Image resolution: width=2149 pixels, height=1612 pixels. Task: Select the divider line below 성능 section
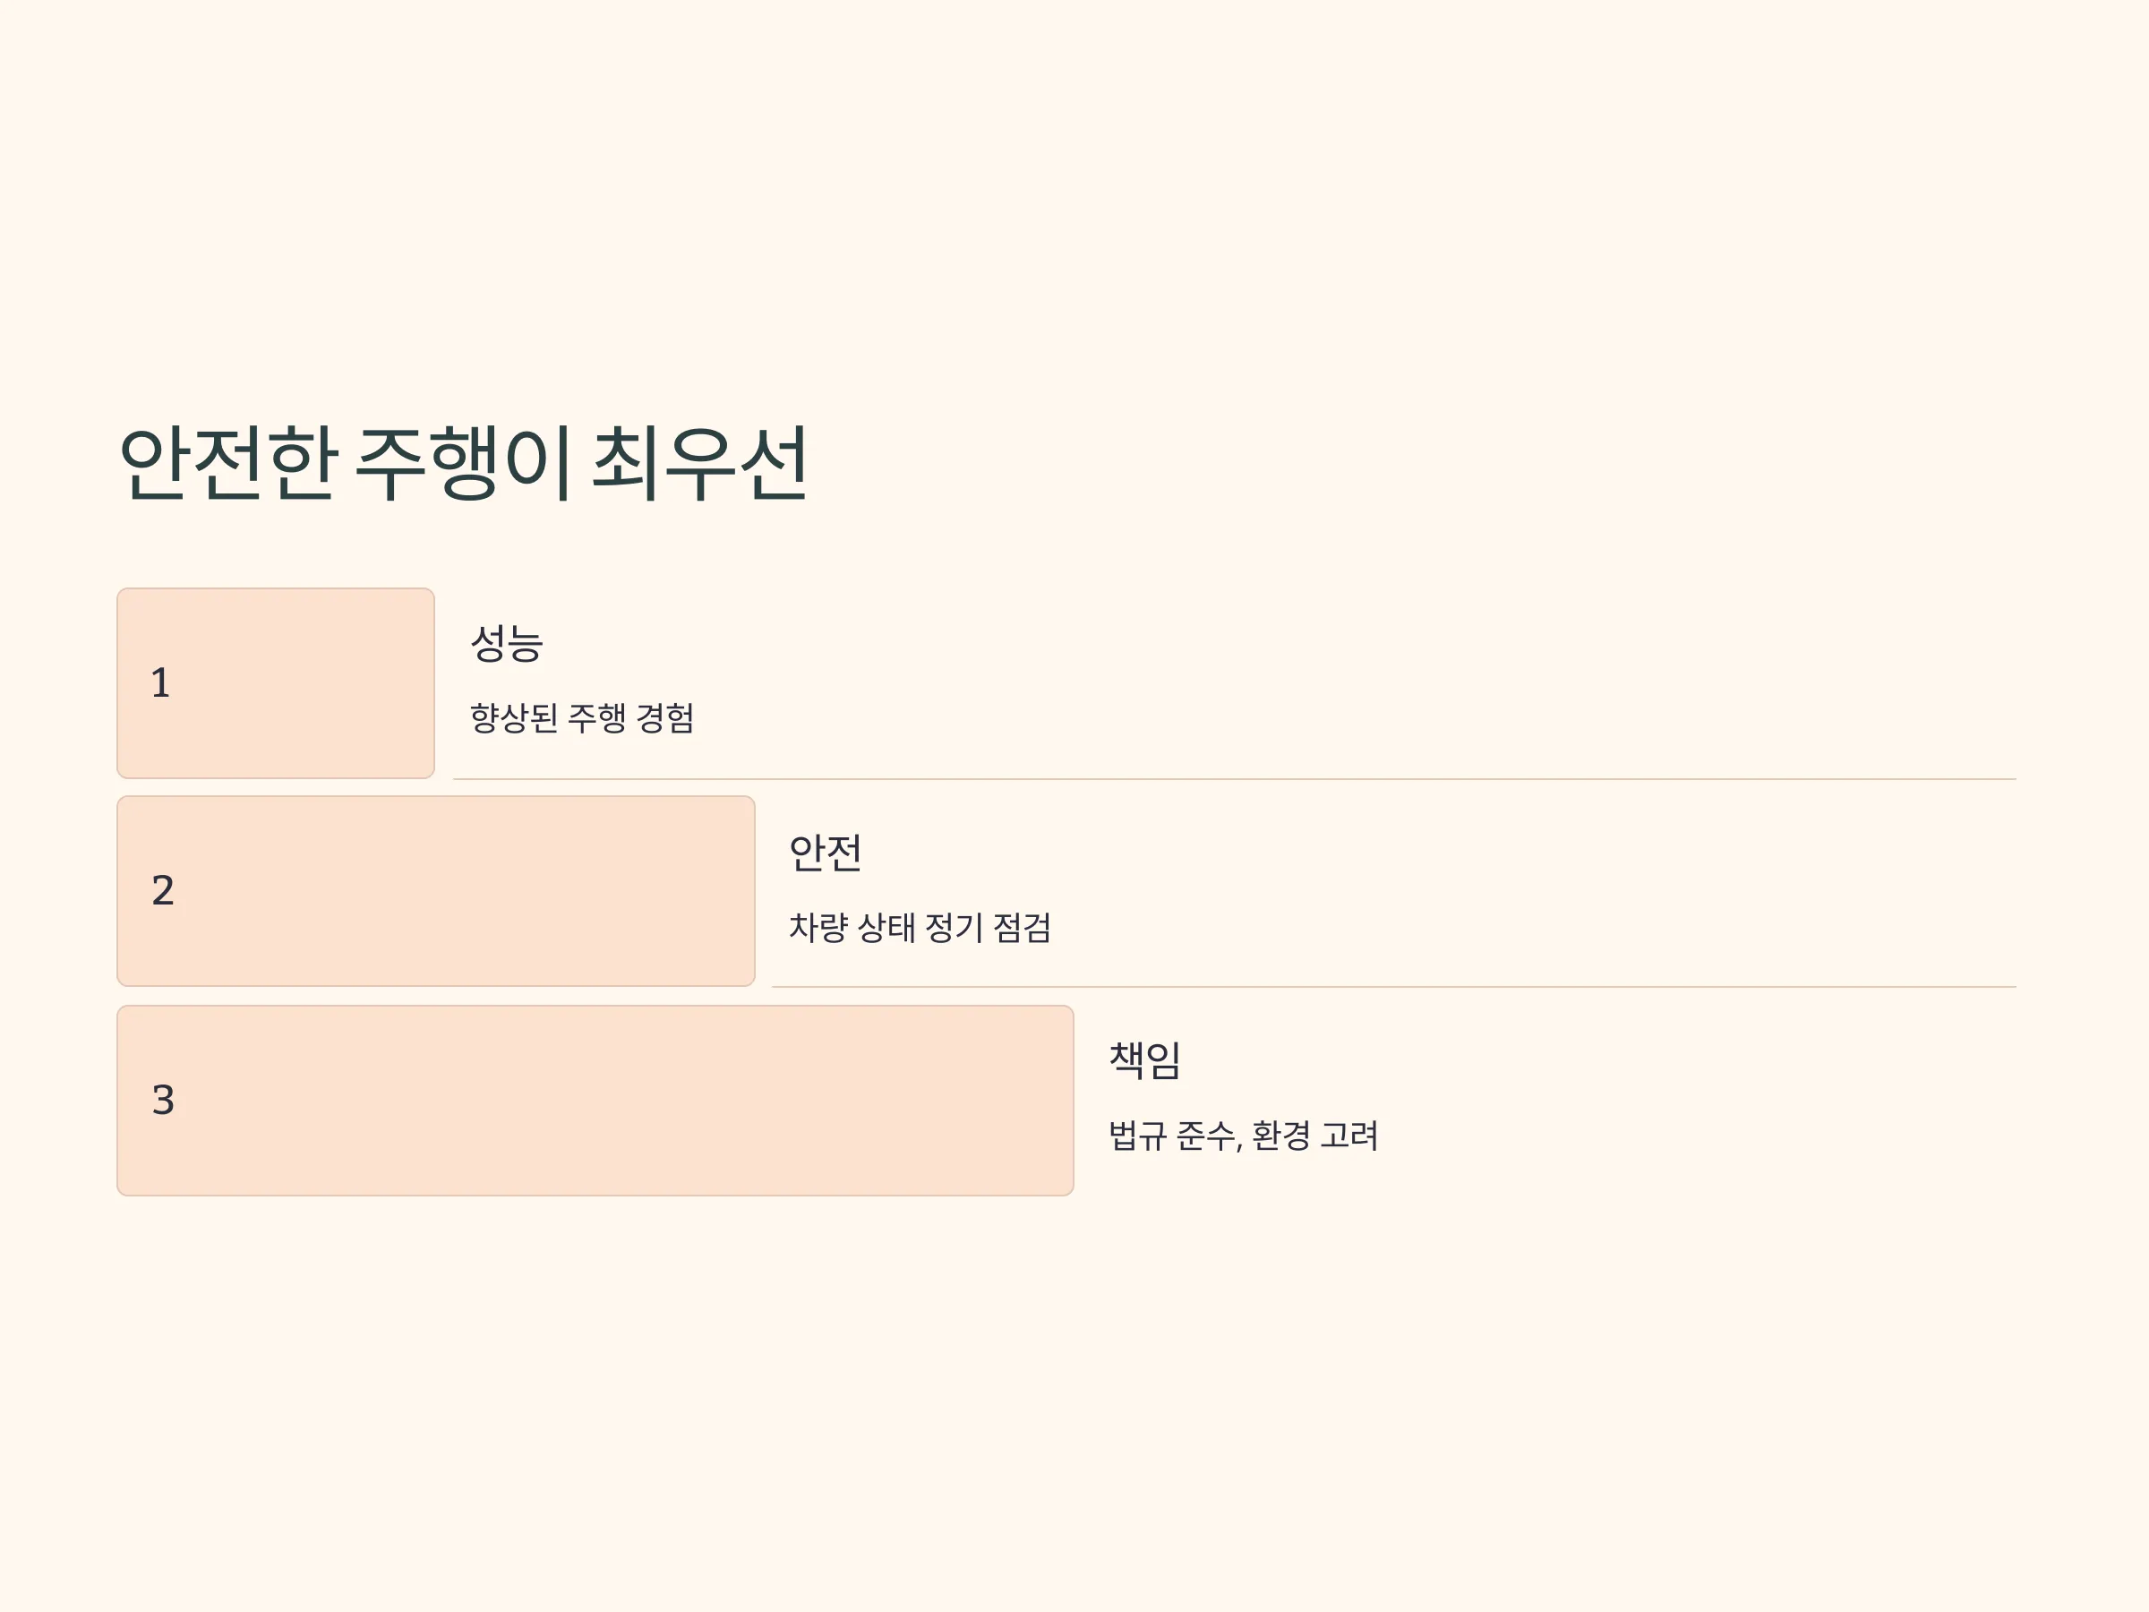[1235, 779]
